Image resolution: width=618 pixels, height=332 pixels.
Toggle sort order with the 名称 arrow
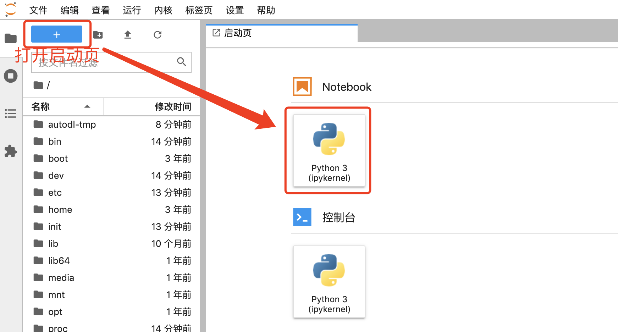tap(87, 106)
